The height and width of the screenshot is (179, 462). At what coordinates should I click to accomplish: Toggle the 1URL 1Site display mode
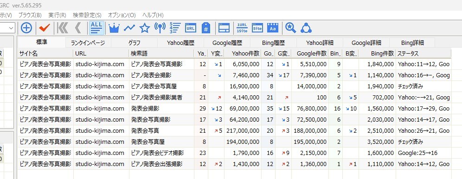(x=242, y=28)
